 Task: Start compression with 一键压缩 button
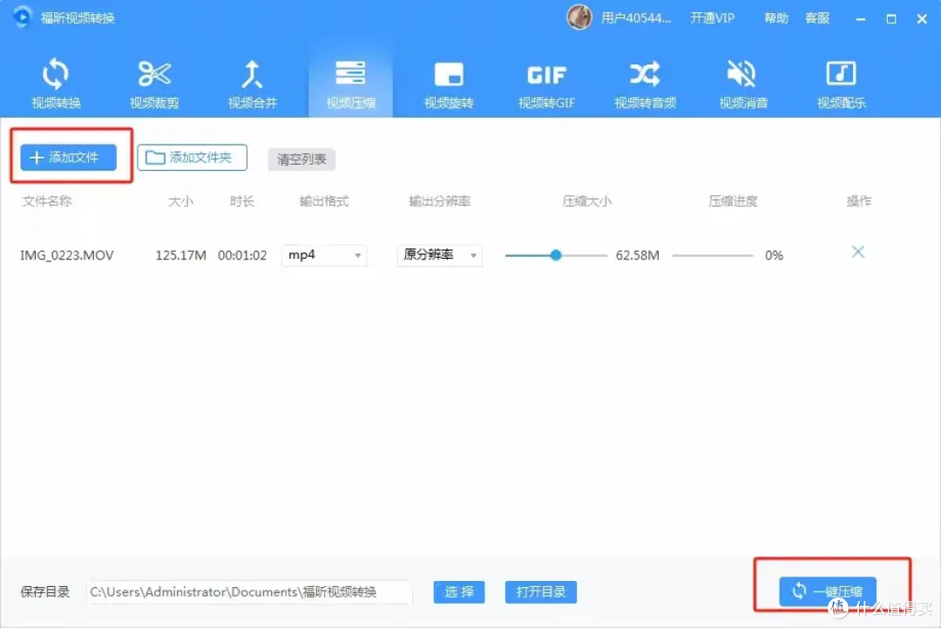point(828,591)
